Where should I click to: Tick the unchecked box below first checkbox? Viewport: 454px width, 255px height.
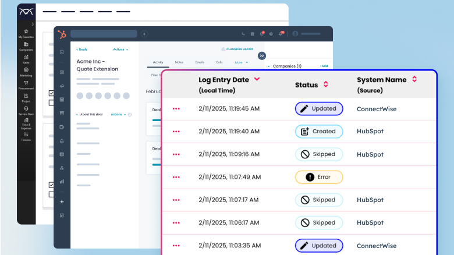(x=51, y=102)
